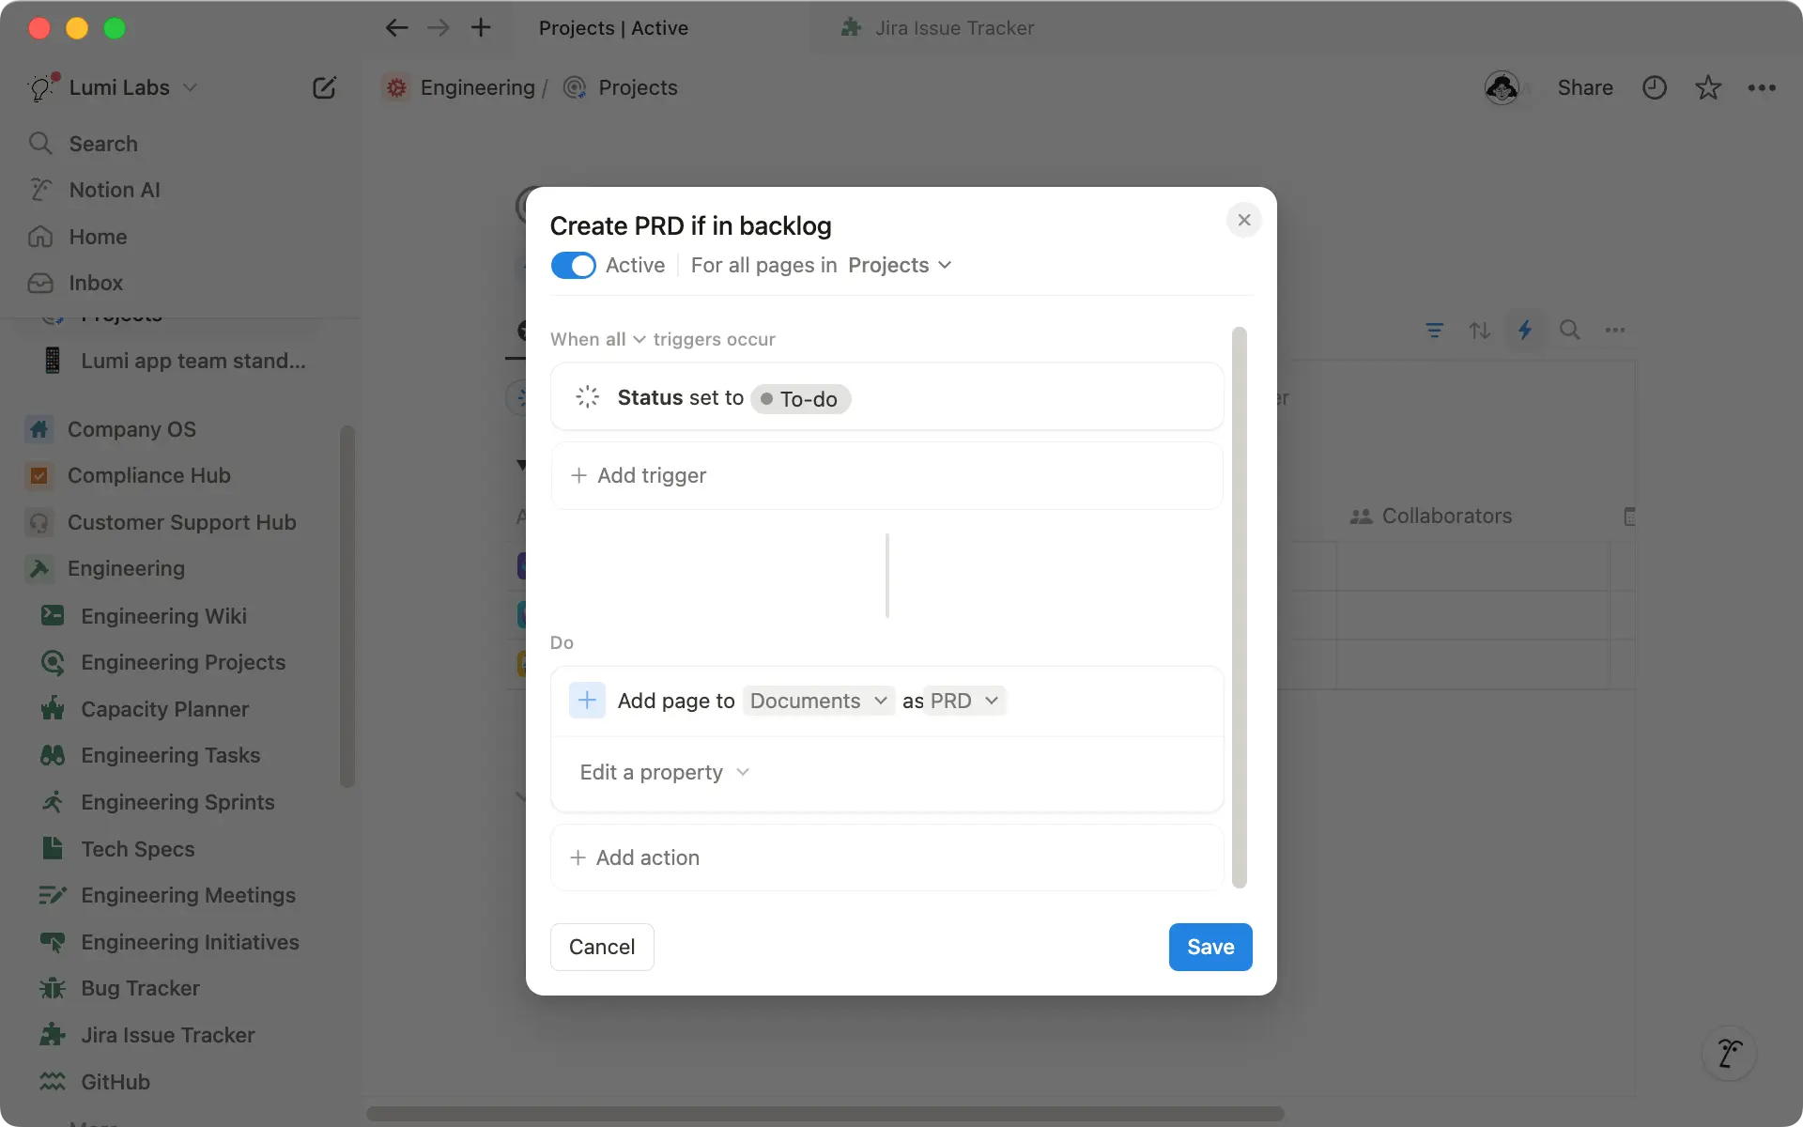Open the sort icon above the database
The image size is (1803, 1127).
click(x=1479, y=330)
